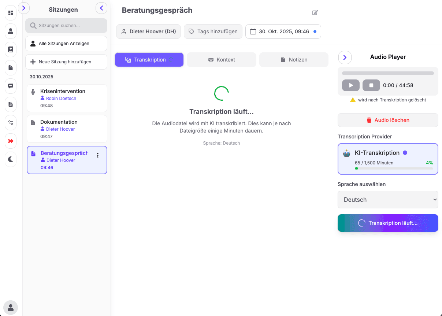Toggle dark mode with the moon icon
Screen dimensions: 442x316
click(x=11, y=159)
